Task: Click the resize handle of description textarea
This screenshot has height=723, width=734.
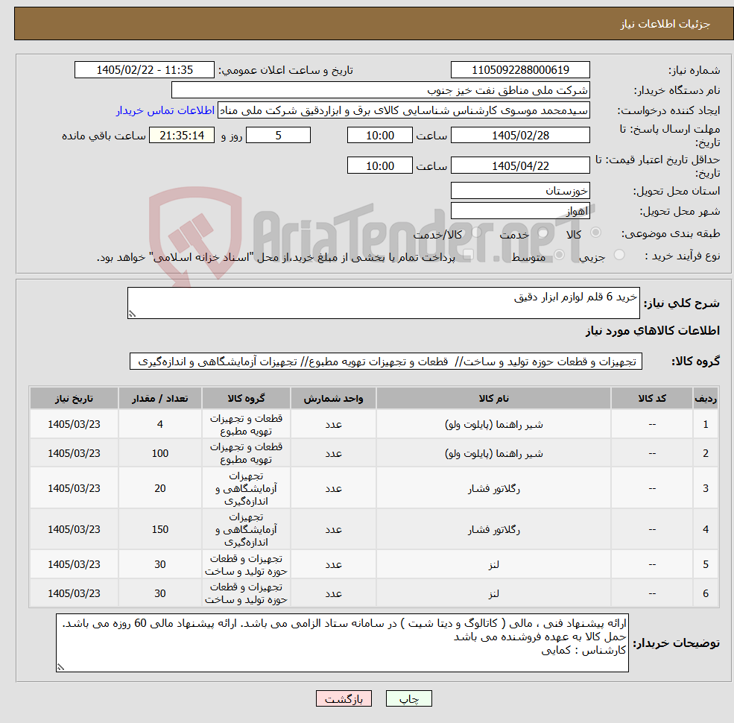Action: coord(132,315)
